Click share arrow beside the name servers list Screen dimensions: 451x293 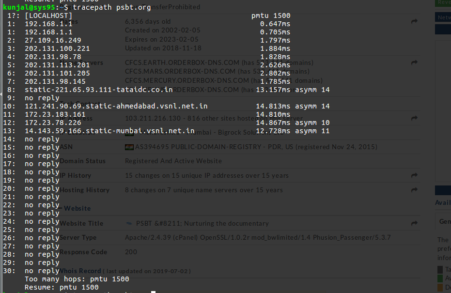(414, 62)
